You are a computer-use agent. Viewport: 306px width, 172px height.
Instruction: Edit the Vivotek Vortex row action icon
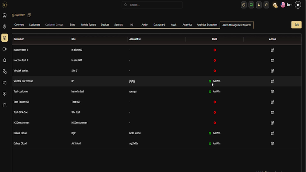[x=272, y=71]
